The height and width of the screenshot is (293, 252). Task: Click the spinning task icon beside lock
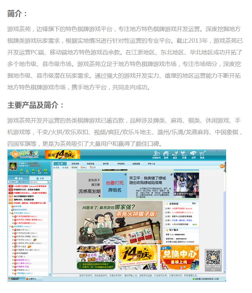tap(27, 171)
